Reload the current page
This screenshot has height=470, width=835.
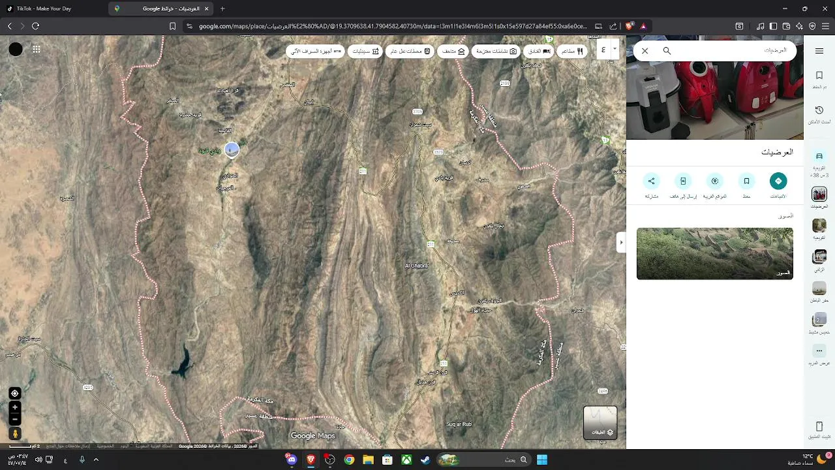click(x=35, y=26)
